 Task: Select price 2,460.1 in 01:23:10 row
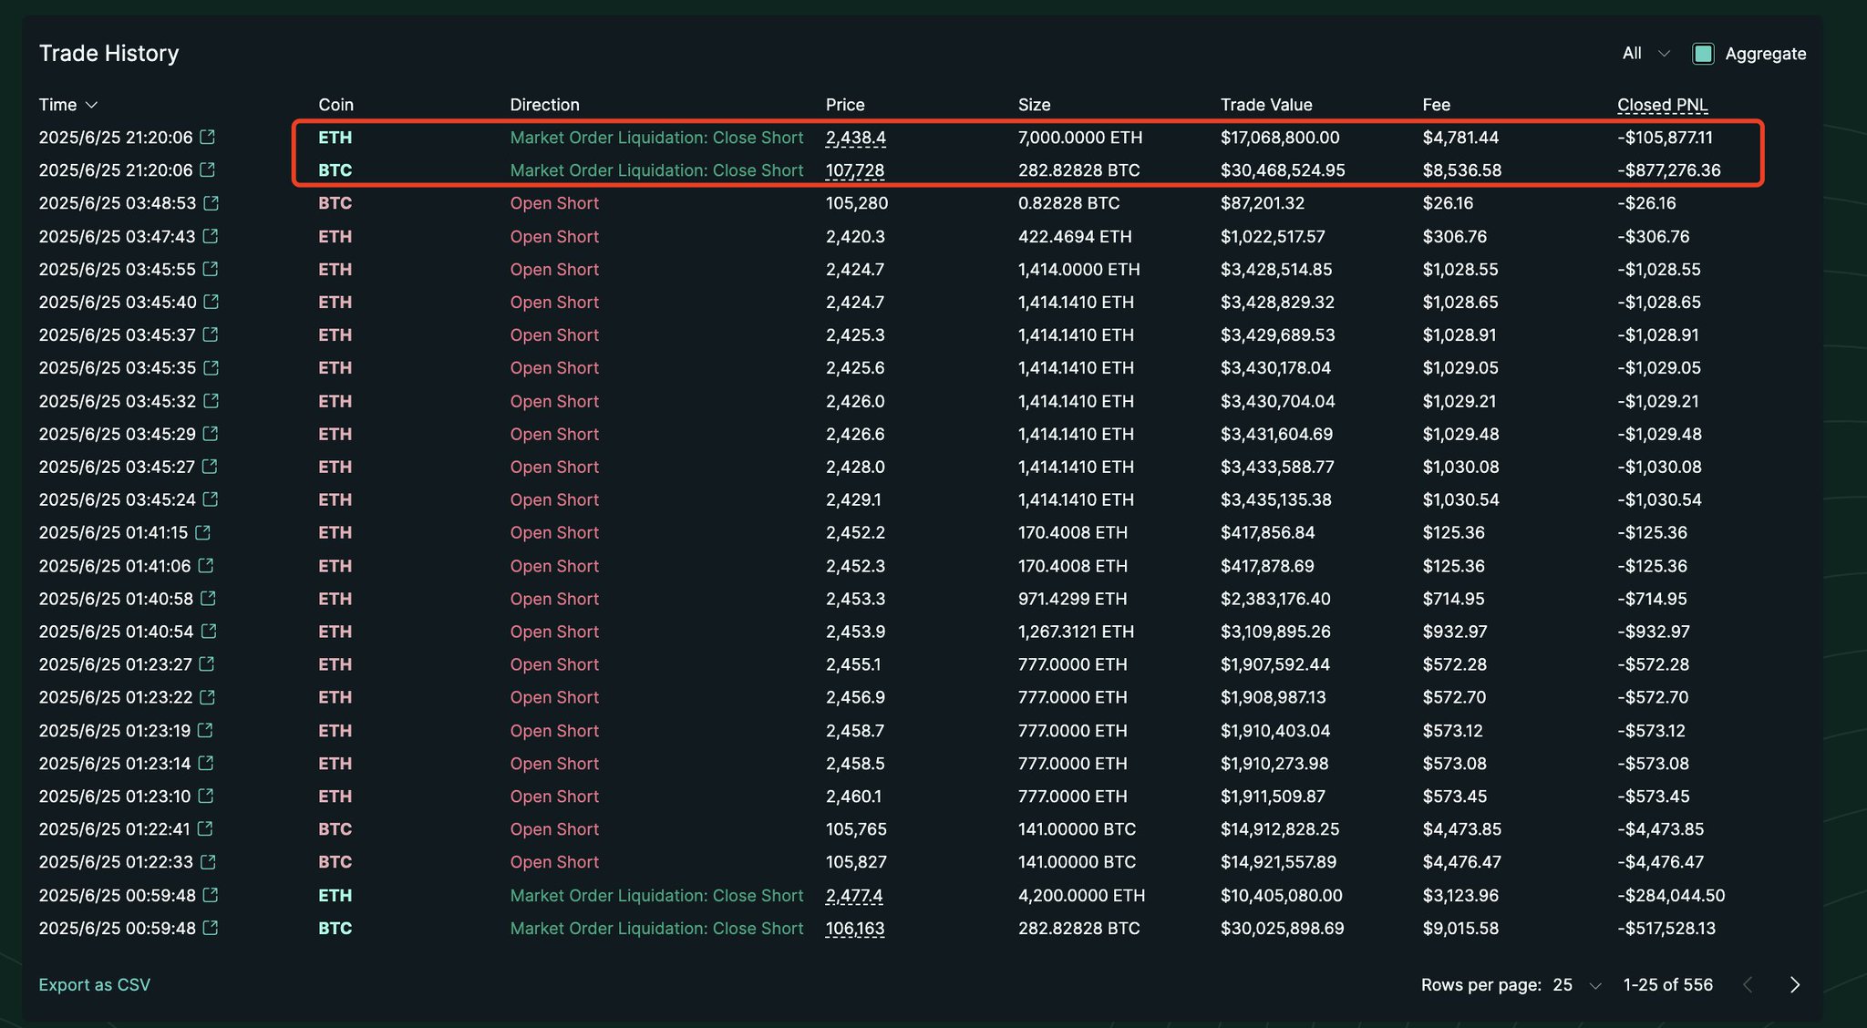click(x=853, y=797)
